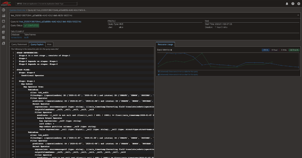Viewport: 302px width, 158px height.
Task: Open the third sidebar document icon
Action: coord(4,21)
